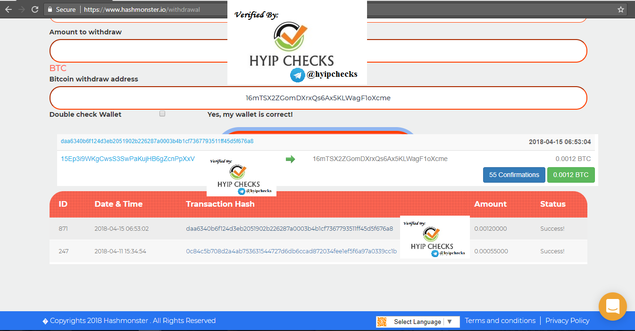Select the Success! status for ID 247
The width and height of the screenshot is (635, 331).
click(552, 251)
